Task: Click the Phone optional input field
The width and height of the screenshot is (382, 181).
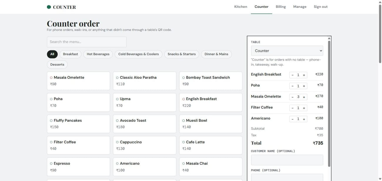Action: click(287, 177)
